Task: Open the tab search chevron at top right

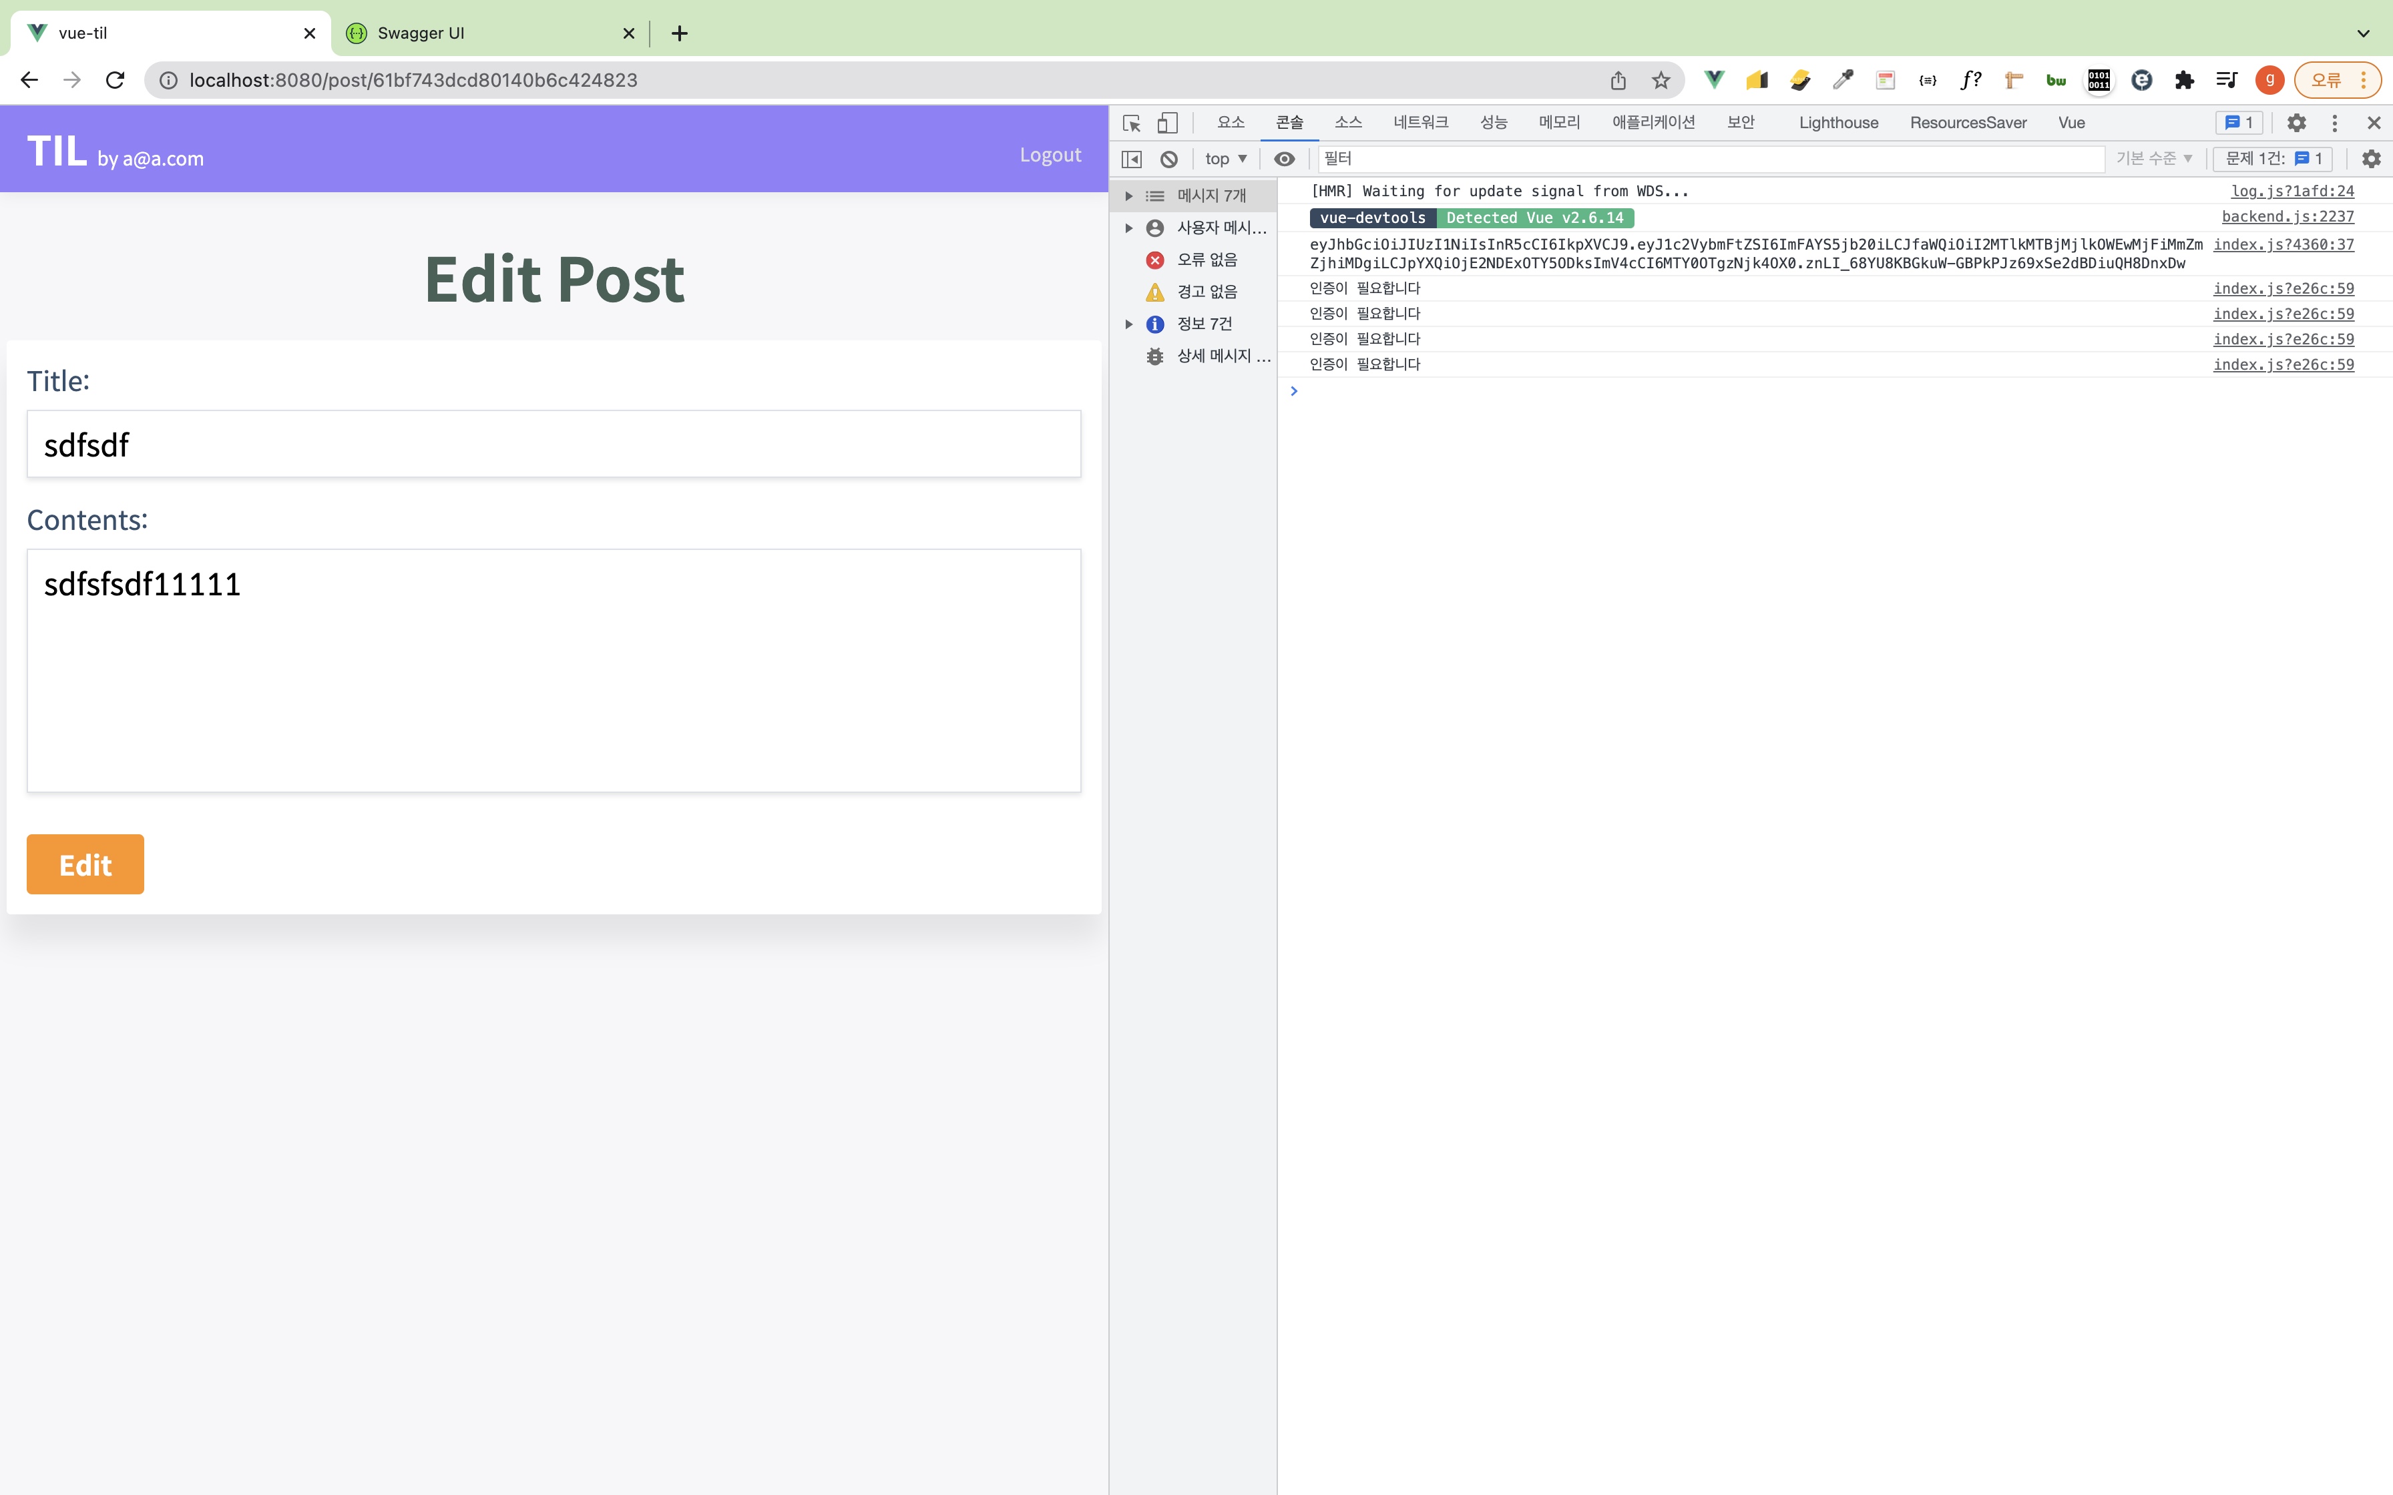Action: click(2364, 33)
